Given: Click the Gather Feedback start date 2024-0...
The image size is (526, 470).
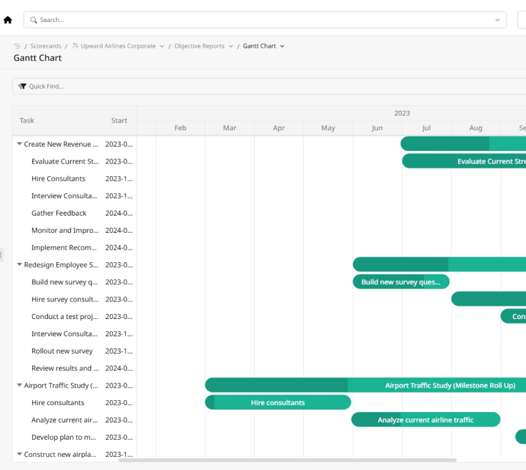Looking at the screenshot, I should (119, 213).
